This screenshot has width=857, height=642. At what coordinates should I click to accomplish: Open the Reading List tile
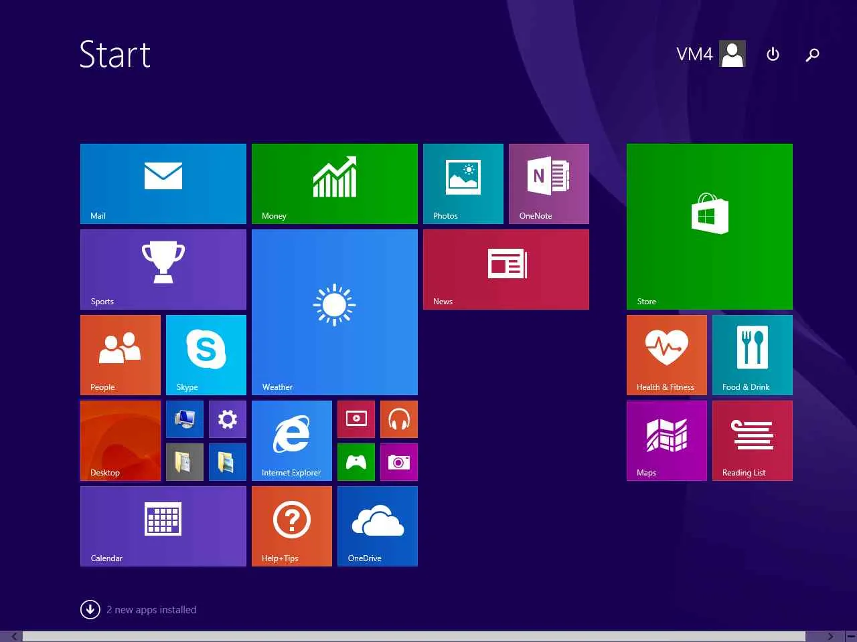point(753,441)
